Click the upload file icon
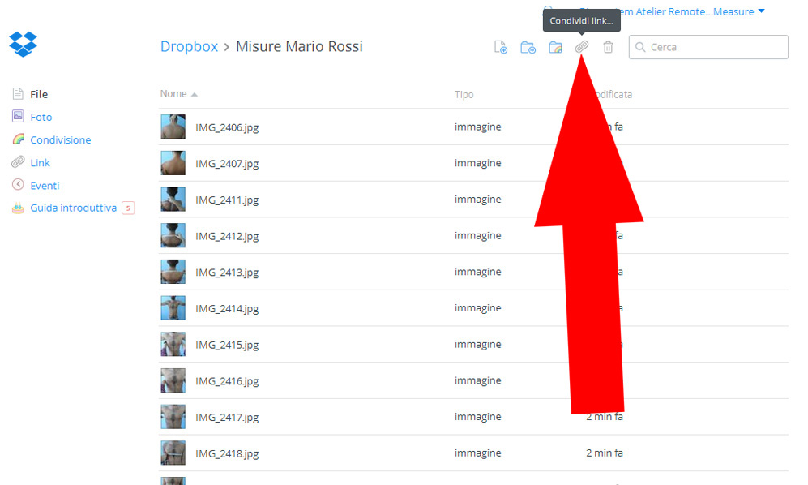 pos(501,47)
